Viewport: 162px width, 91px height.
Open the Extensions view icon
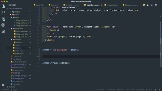pyautogui.click(x=3, y=31)
